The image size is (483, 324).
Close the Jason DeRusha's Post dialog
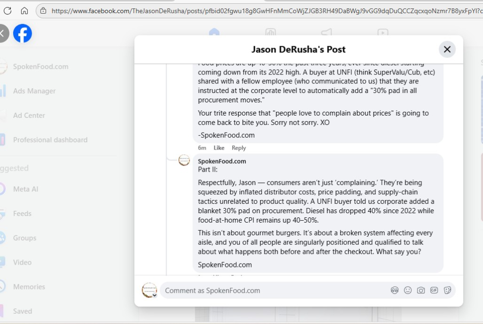tap(447, 50)
